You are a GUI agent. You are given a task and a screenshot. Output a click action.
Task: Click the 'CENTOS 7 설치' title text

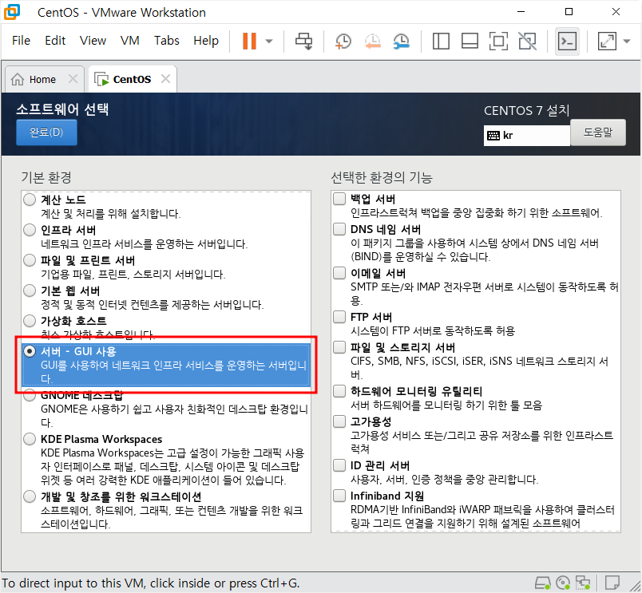click(x=526, y=110)
